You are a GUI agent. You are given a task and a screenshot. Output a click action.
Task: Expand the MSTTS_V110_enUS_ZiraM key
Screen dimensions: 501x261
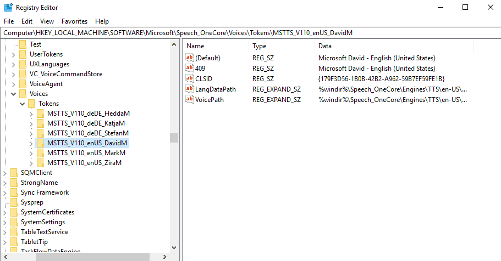tap(31, 163)
